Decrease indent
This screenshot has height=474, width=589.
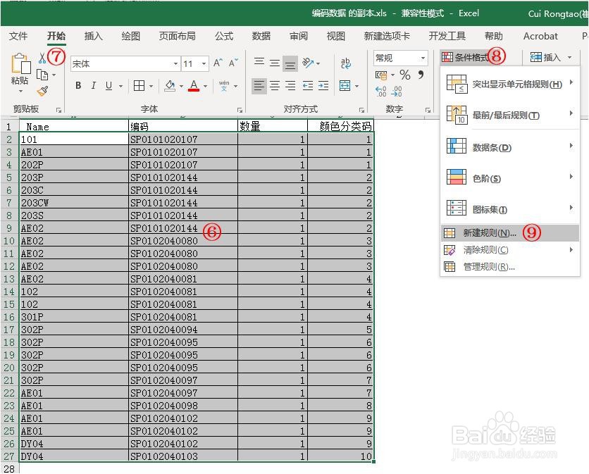pos(308,86)
